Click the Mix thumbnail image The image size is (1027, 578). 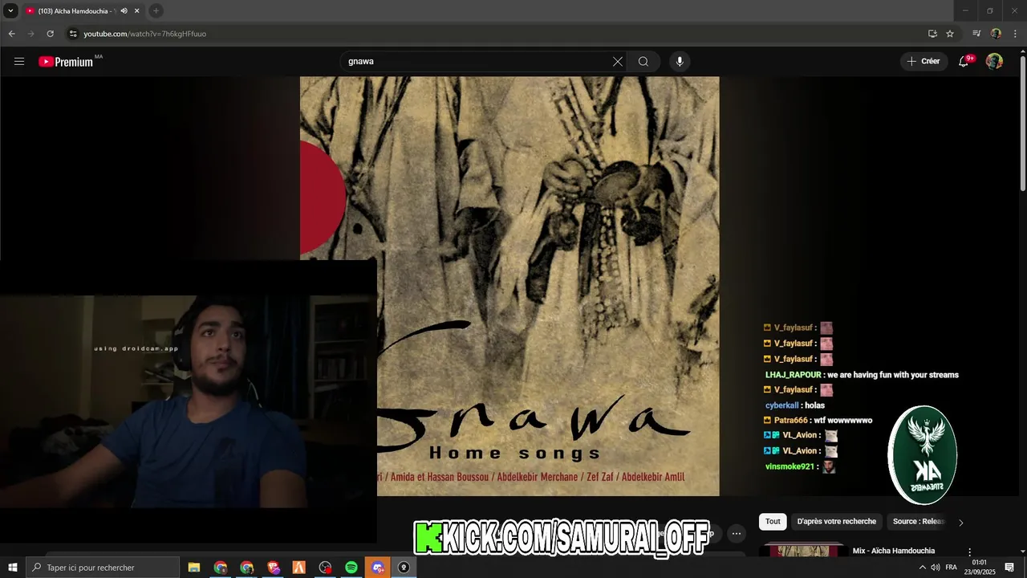point(802,550)
